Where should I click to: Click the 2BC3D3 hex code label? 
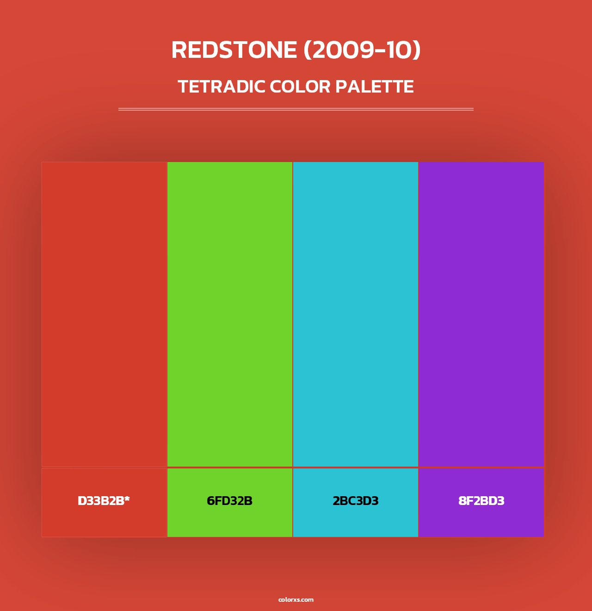coord(356,501)
